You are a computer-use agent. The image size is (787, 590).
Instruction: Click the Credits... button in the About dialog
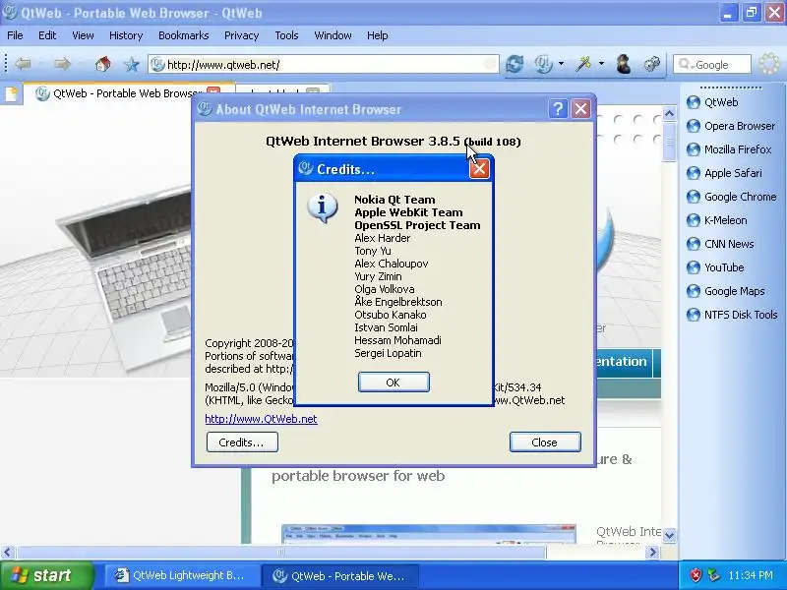click(242, 442)
